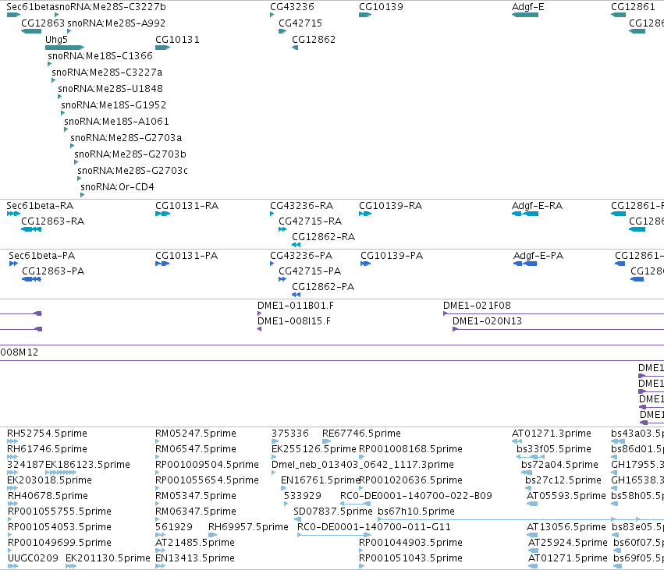This screenshot has width=664, height=570.
Task: Select the UUGC0209 EST label
Action: point(33,558)
